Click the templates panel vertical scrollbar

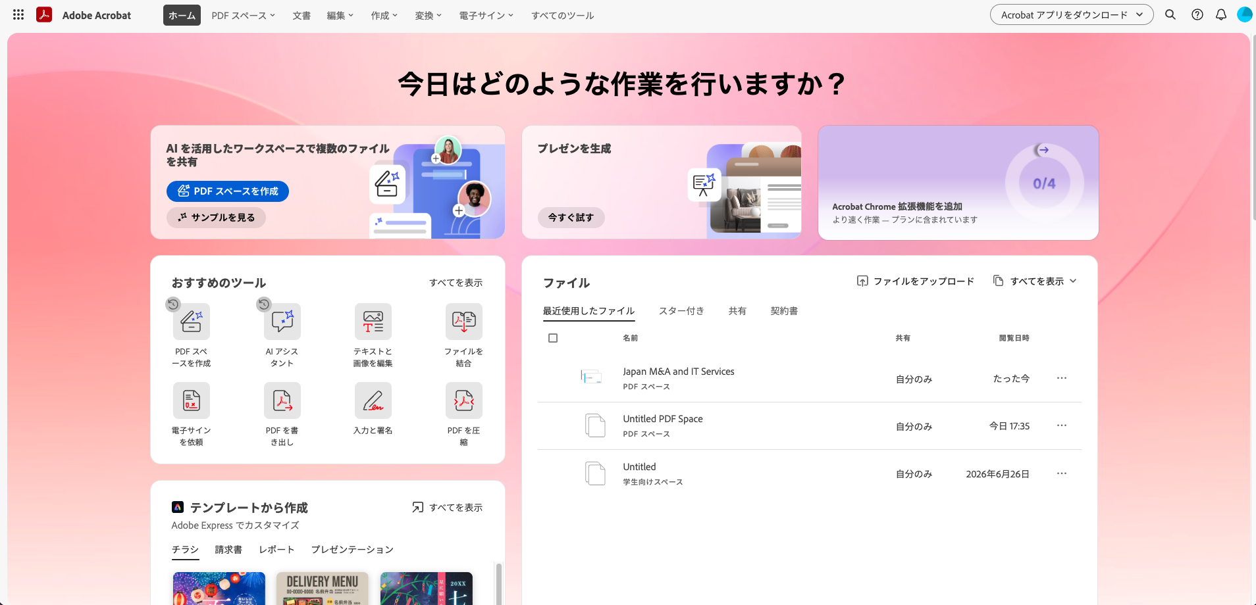point(499,583)
